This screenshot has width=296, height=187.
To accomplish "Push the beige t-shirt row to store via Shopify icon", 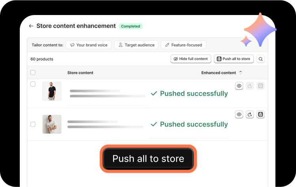I will 260,115.
